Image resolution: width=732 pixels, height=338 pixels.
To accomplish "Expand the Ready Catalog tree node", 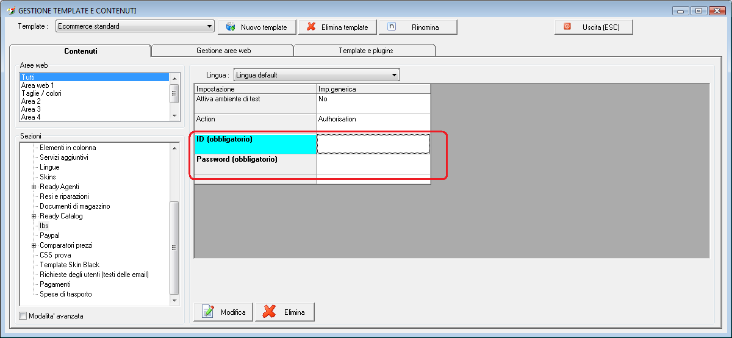I will (34, 216).
